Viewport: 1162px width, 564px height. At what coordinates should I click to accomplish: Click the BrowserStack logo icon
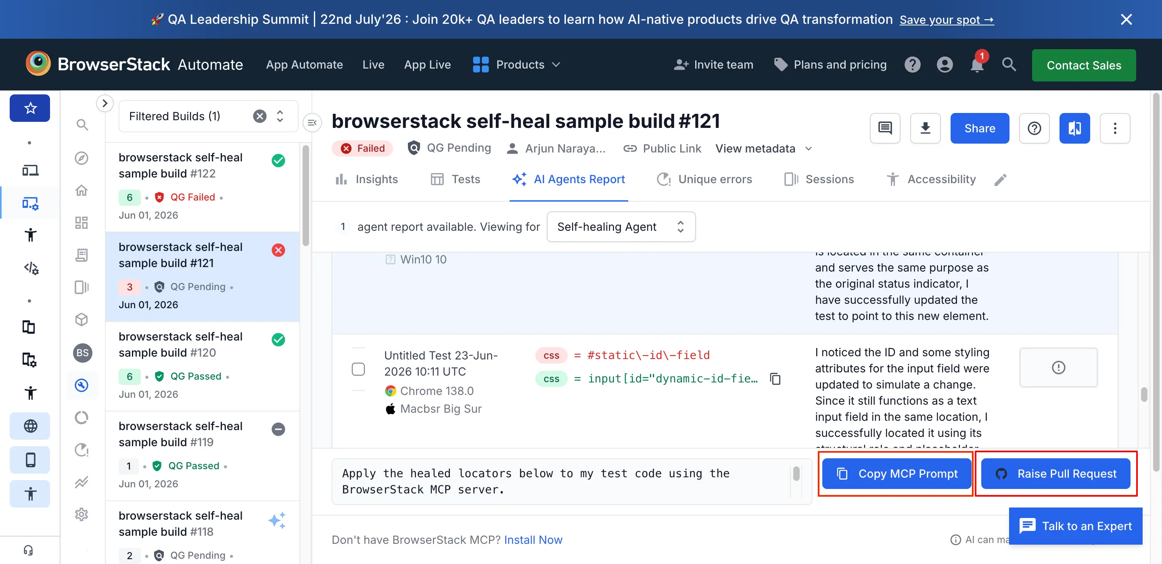pyautogui.click(x=38, y=64)
